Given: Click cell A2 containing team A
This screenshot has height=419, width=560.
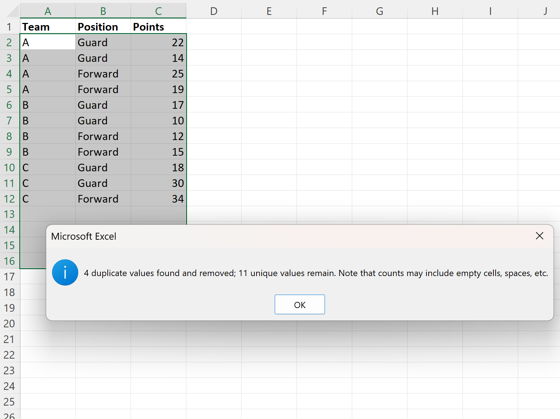Looking at the screenshot, I should [x=48, y=43].
